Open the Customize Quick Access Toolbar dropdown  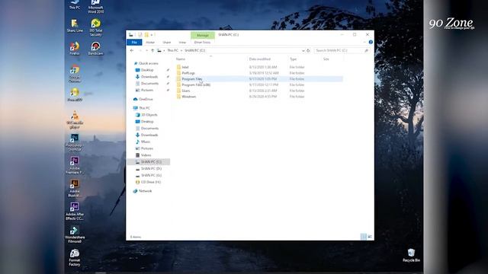(x=152, y=34)
